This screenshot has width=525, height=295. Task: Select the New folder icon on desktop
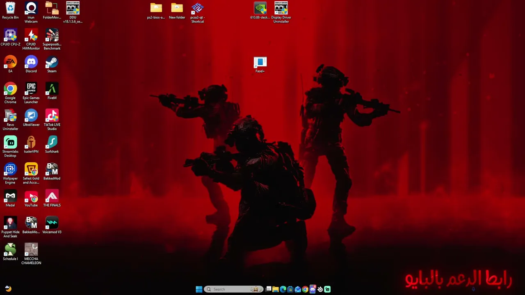click(177, 11)
